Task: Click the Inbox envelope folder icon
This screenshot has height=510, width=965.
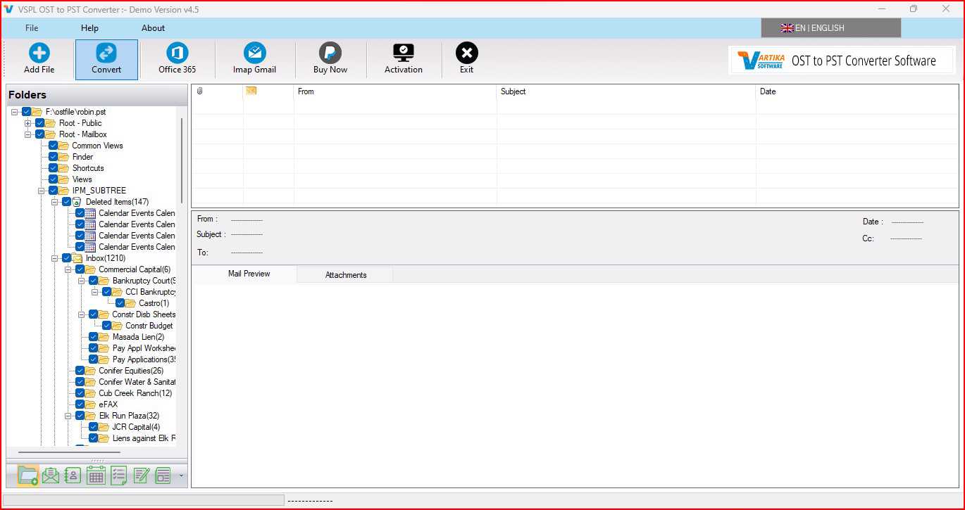Action: (x=77, y=258)
